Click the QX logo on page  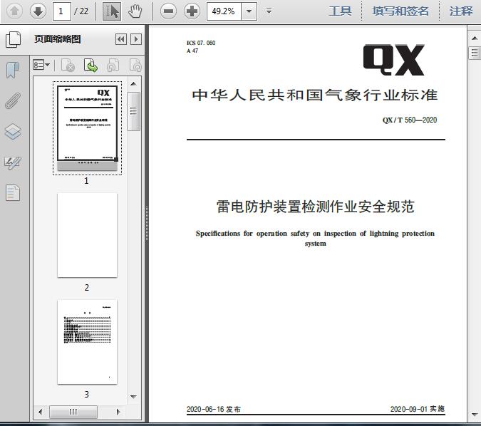[x=394, y=60]
